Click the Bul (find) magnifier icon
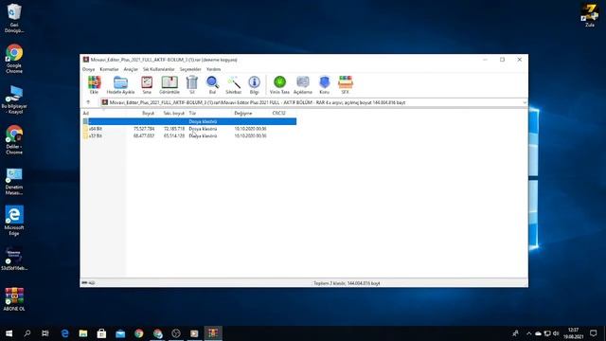 pos(212,84)
